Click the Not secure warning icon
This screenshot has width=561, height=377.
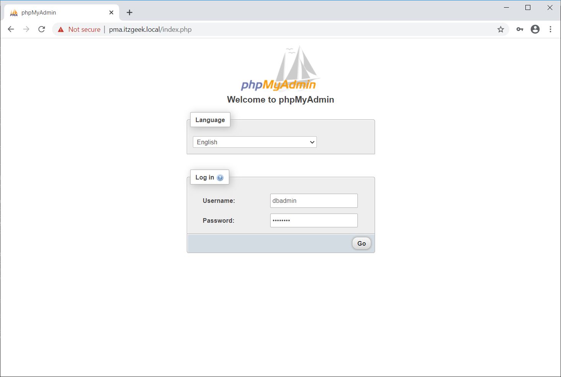click(x=61, y=29)
